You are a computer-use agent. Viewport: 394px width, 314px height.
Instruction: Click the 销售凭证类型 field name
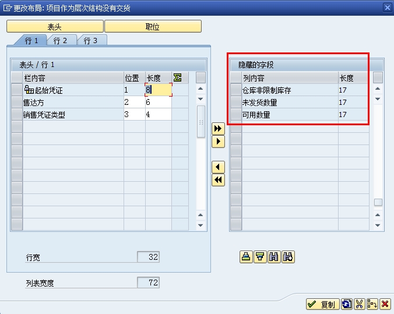click(44, 115)
